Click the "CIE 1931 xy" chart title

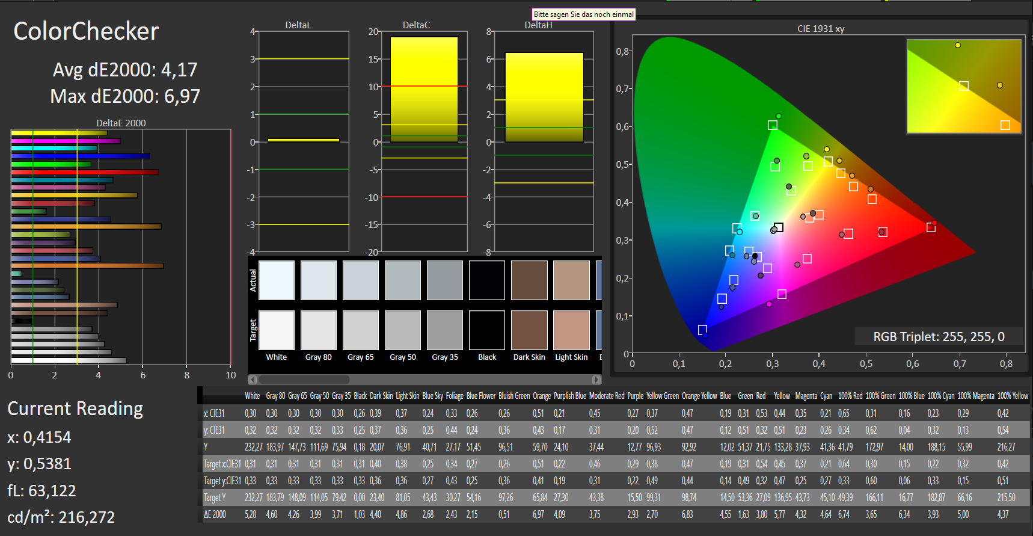click(821, 29)
